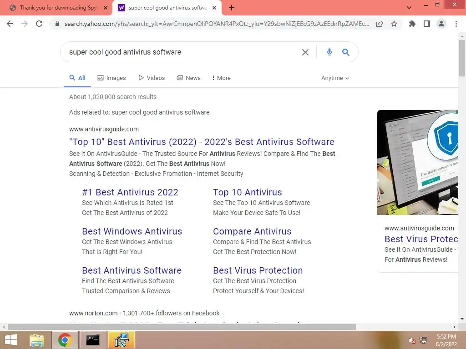Screen dimensions: 466x349
Task: Click the www.antivirusguide.com URL above first ad
Action: (x=104, y=129)
